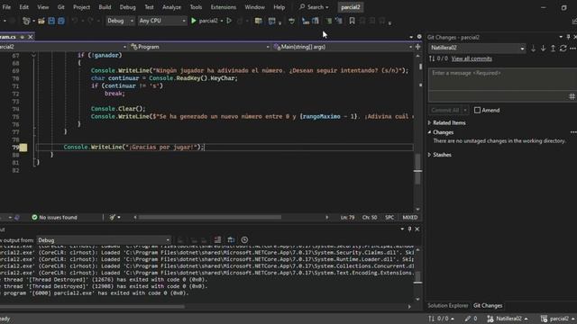Click the Changes section ellipsis icon
Viewport: 577px width, 324px height.
coord(573,132)
